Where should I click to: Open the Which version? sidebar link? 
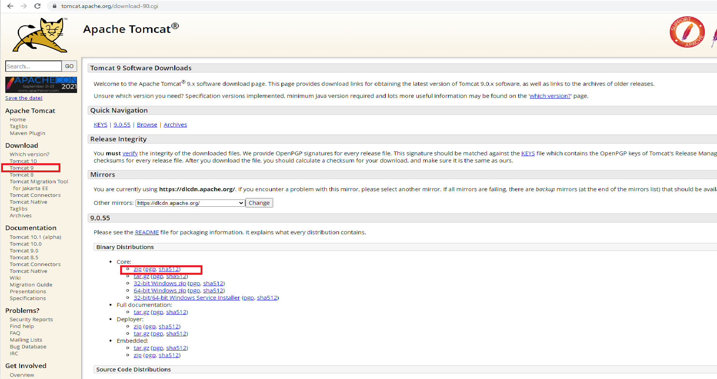[x=29, y=154]
